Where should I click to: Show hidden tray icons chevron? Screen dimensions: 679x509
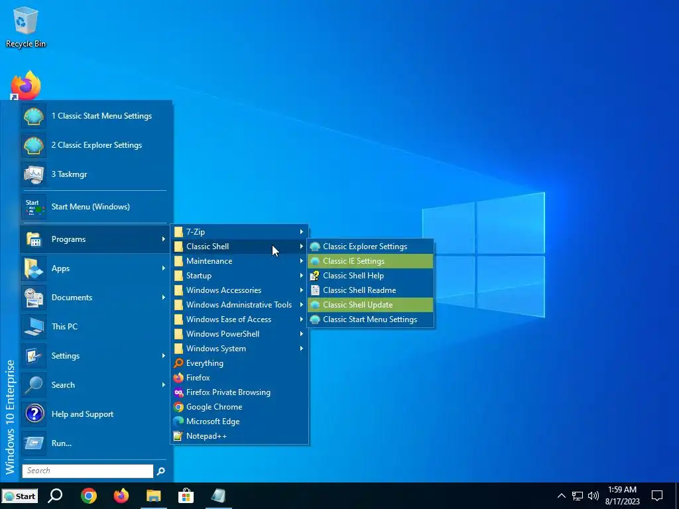[561, 496]
